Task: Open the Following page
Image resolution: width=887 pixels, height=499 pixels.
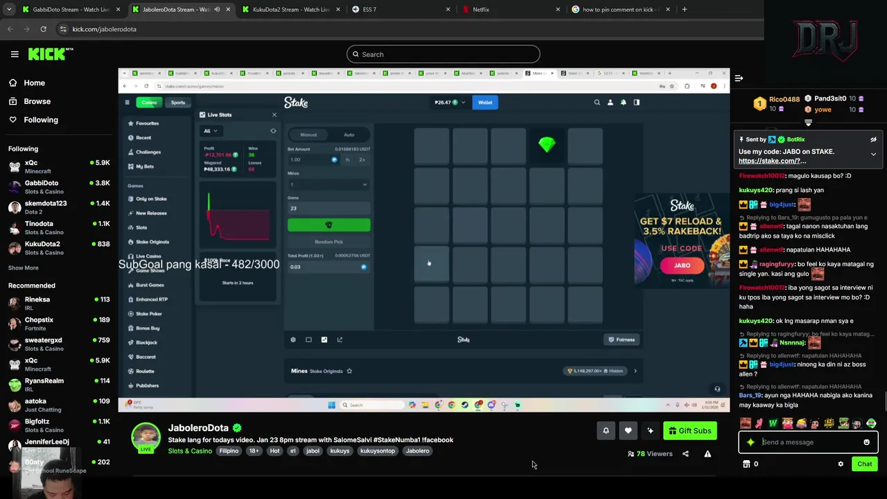Action: (x=33, y=120)
